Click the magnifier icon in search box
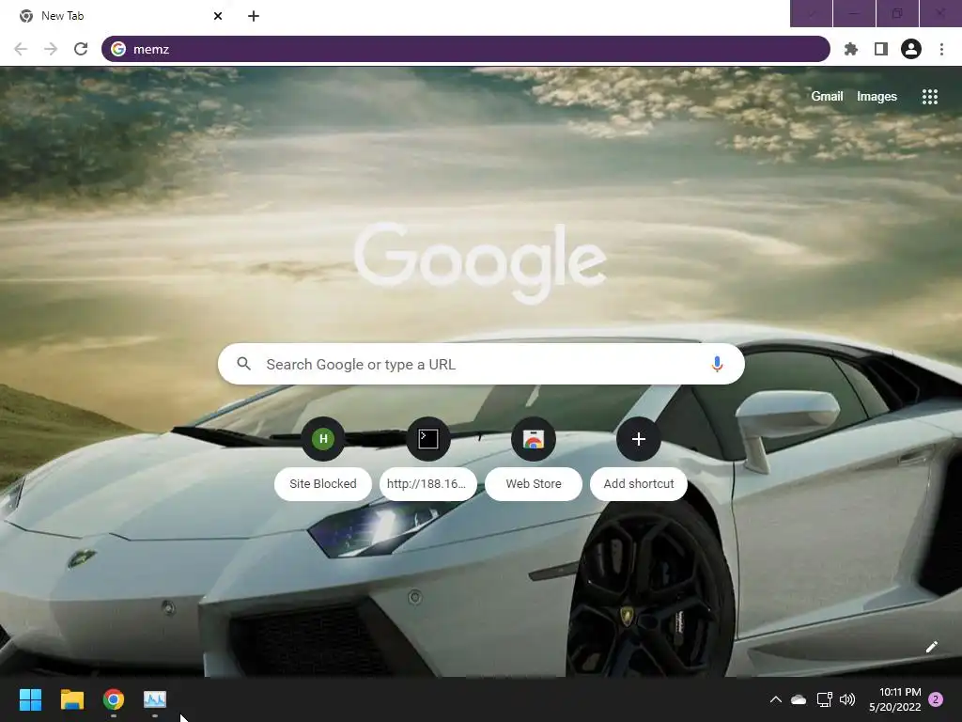Viewport: 962px width, 722px height. coord(243,364)
